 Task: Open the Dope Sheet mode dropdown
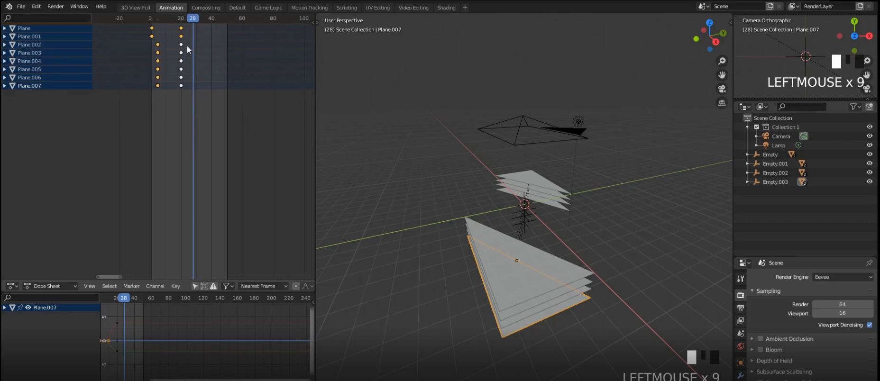point(50,286)
